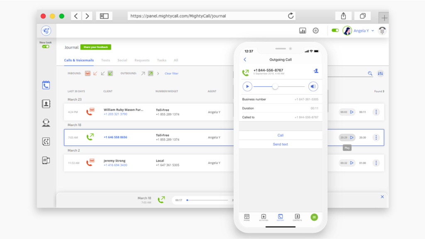Select the Agents headset icon in sidebar
This screenshot has width=425, height=239.
(46, 122)
